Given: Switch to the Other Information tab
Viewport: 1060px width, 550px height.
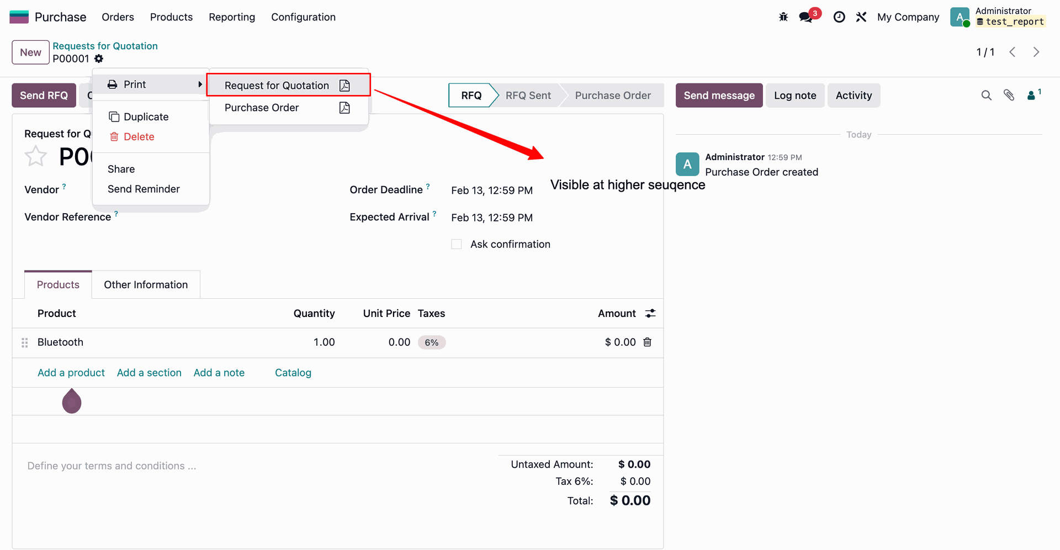Looking at the screenshot, I should click(x=146, y=285).
